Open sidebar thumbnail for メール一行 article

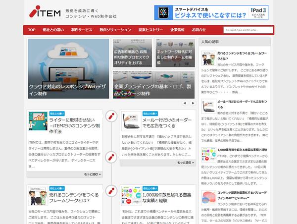coord(208,106)
